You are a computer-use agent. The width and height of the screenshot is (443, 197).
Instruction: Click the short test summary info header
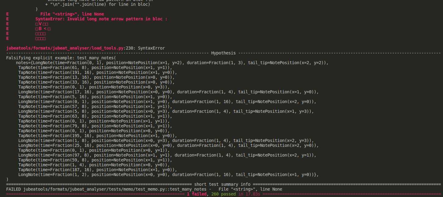[222, 184]
